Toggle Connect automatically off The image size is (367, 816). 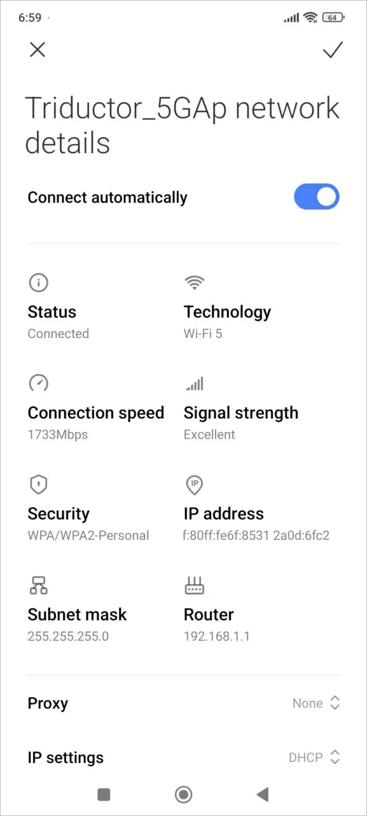317,197
